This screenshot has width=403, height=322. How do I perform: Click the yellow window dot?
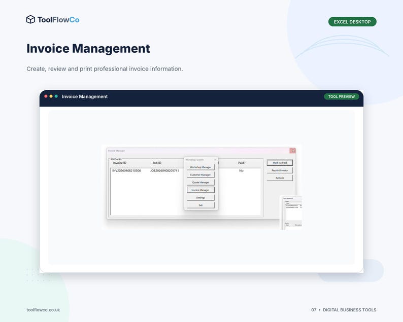51,96
